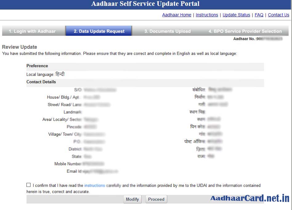Screen dimensions: 292x210
Task: Click the Contact Us link
Action: point(278,15)
